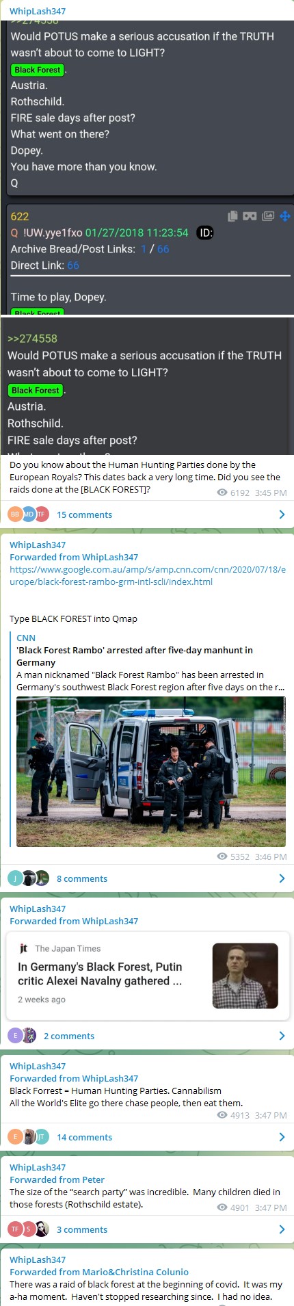Click the Japan Times logo icon

pos(23,948)
